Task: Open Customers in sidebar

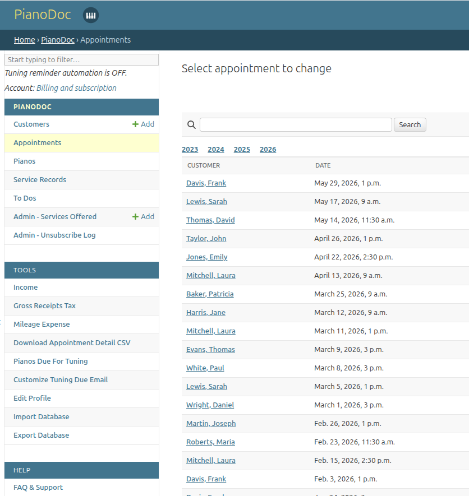Action: 31,124
